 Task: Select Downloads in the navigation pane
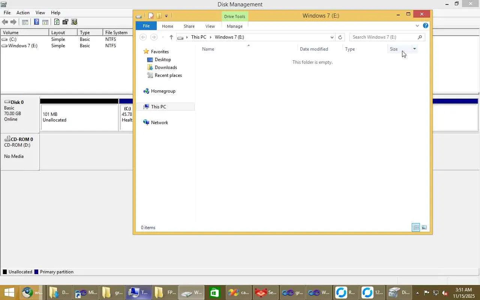pyautogui.click(x=166, y=67)
